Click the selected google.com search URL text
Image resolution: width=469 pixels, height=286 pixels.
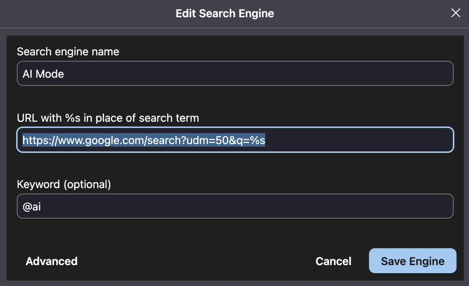[x=144, y=140]
